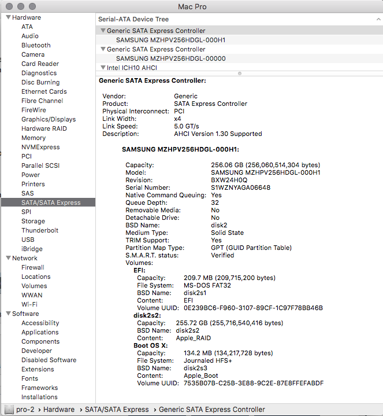This screenshot has height=416, width=383.
Task: Select Hardware RAID in the sidebar
Action: [44, 128]
